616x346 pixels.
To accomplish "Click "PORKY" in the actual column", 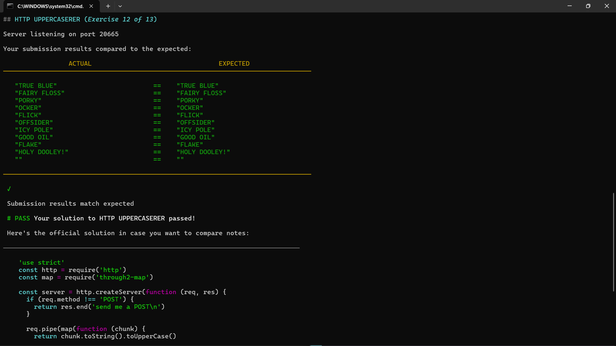I will (28, 100).
